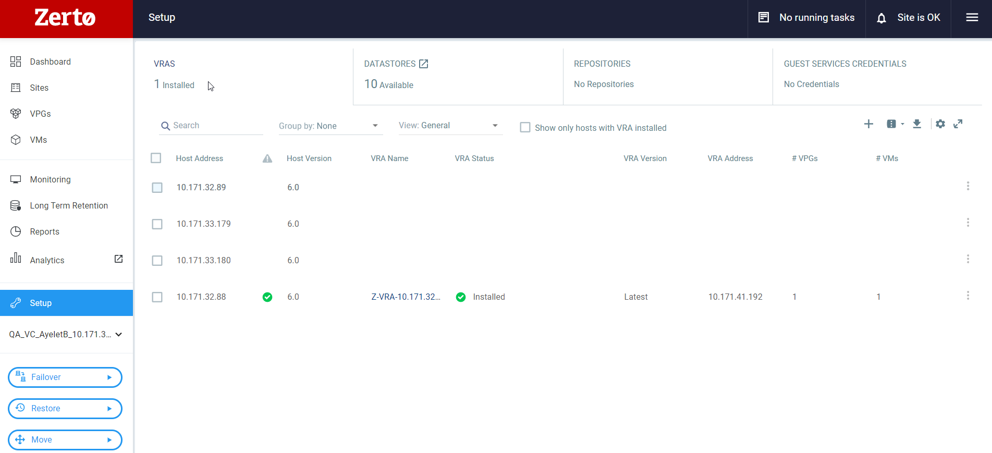The image size is (992, 453).
Task: Open row actions menu for 10.171.32.88
Action: 968,296
